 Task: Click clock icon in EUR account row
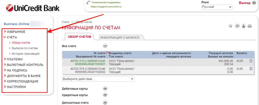pos(251,69)
